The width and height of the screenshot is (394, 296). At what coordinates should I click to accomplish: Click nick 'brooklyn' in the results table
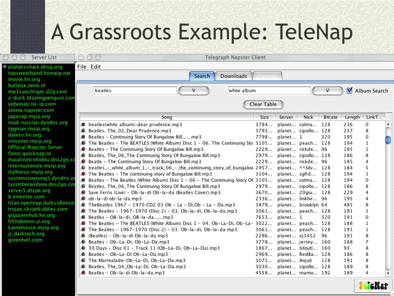click(x=309, y=205)
